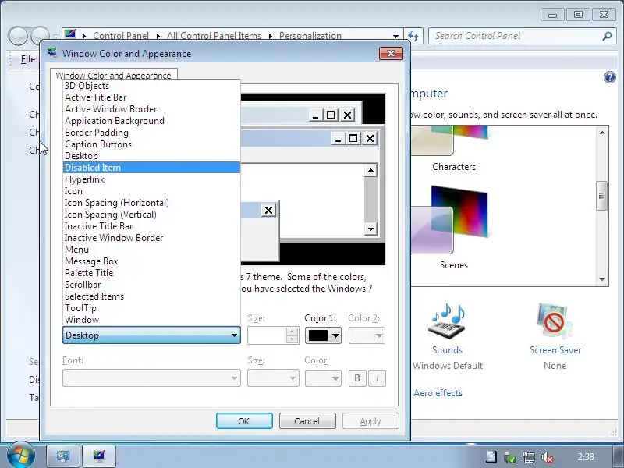This screenshot has height=468, width=624.
Task: Click the network tray icon
Action: point(529,457)
